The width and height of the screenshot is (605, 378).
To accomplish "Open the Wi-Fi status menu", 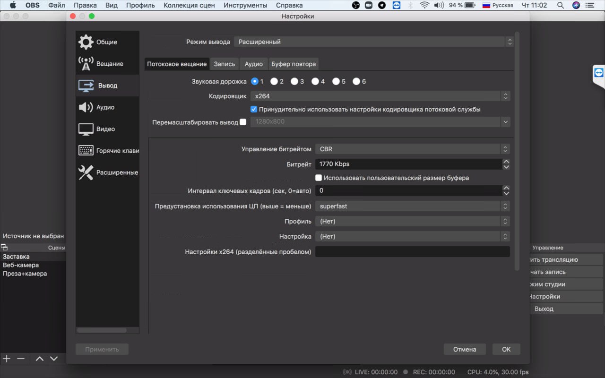I will click(424, 5).
